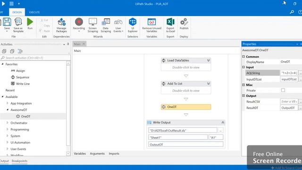Click Copy in Edit group
302x170 pixels.
pyautogui.click(x=47, y=25)
